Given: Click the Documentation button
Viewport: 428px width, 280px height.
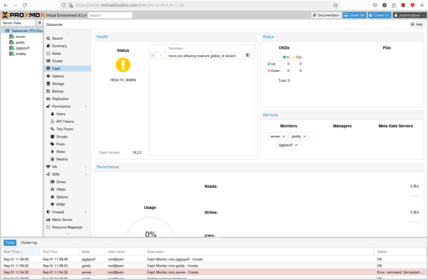Looking at the screenshot, I should 326,15.
